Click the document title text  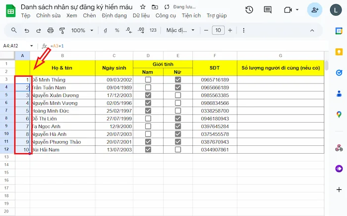[x=76, y=7]
